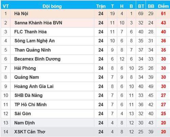
Task: Sort by the Trận column header
Action: tap(101, 6)
